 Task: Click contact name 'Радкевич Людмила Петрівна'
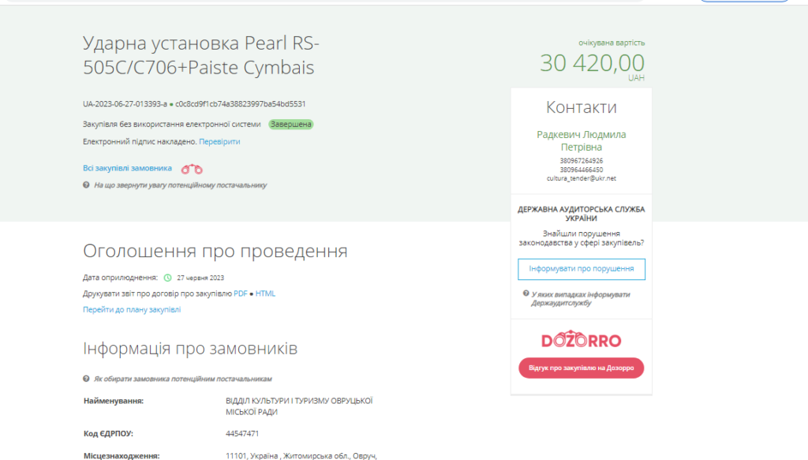(x=582, y=140)
